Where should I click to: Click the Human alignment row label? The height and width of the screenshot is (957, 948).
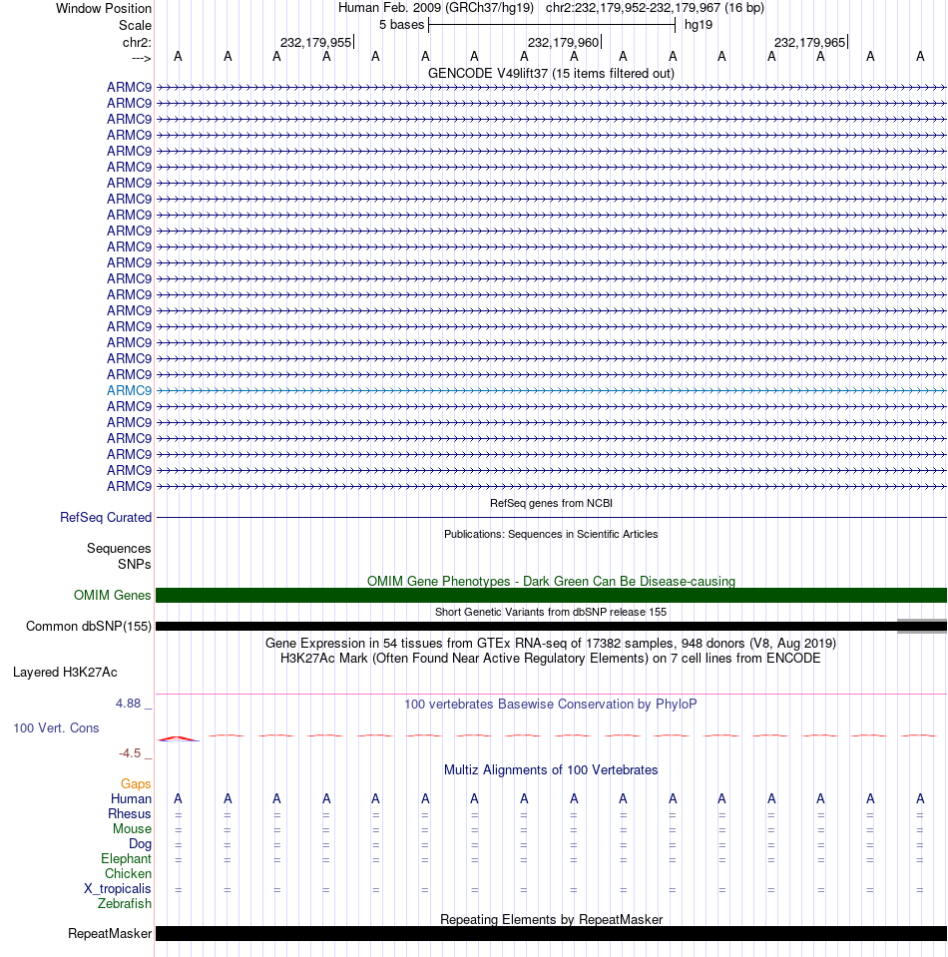pyautogui.click(x=132, y=799)
